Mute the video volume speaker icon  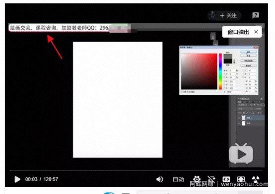(x=160, y=179)
